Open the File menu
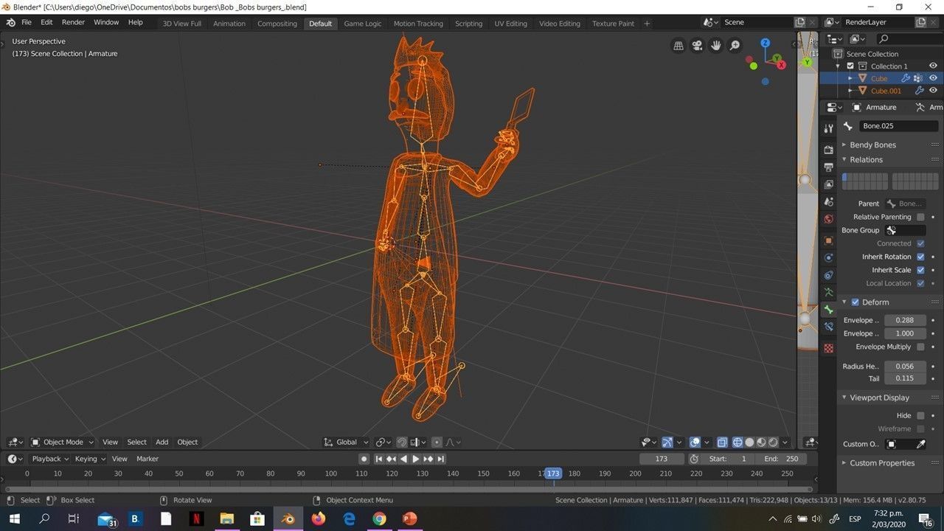Screen dimensions: 944x531 [x=27, y=22]
